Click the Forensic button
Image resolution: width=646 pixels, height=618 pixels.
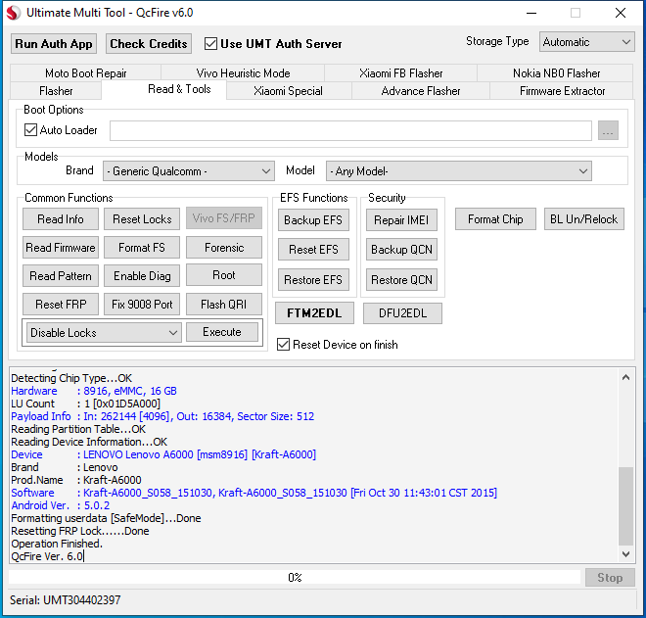coord(224,248)
